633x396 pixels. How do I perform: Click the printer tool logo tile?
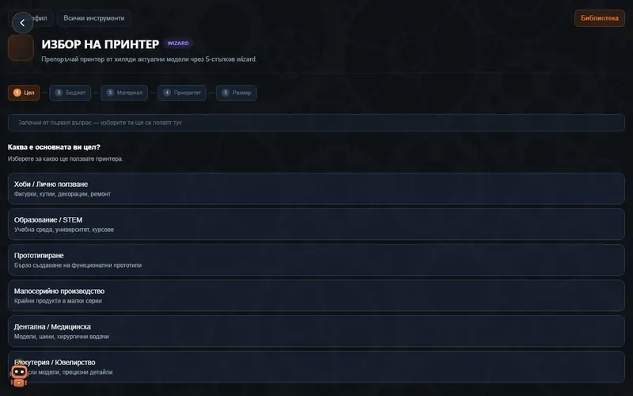pyautogui.click(x=21, y=48)
